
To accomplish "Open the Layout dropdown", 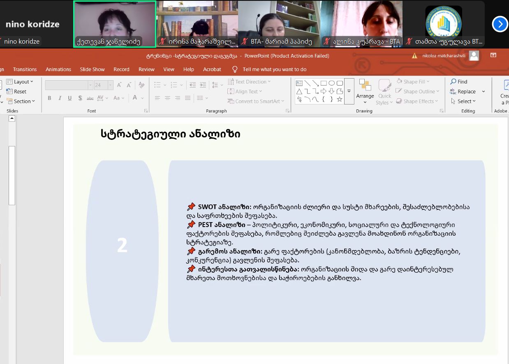I will point(20,81).
